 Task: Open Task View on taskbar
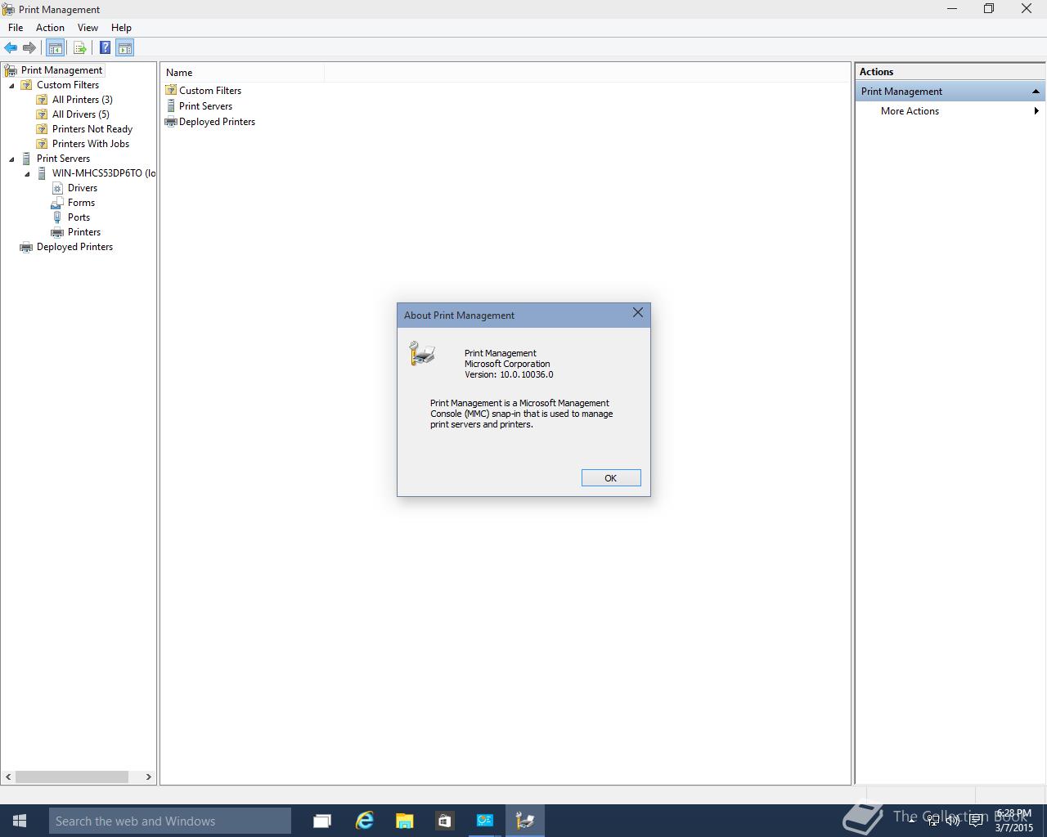tap(322, 821)
